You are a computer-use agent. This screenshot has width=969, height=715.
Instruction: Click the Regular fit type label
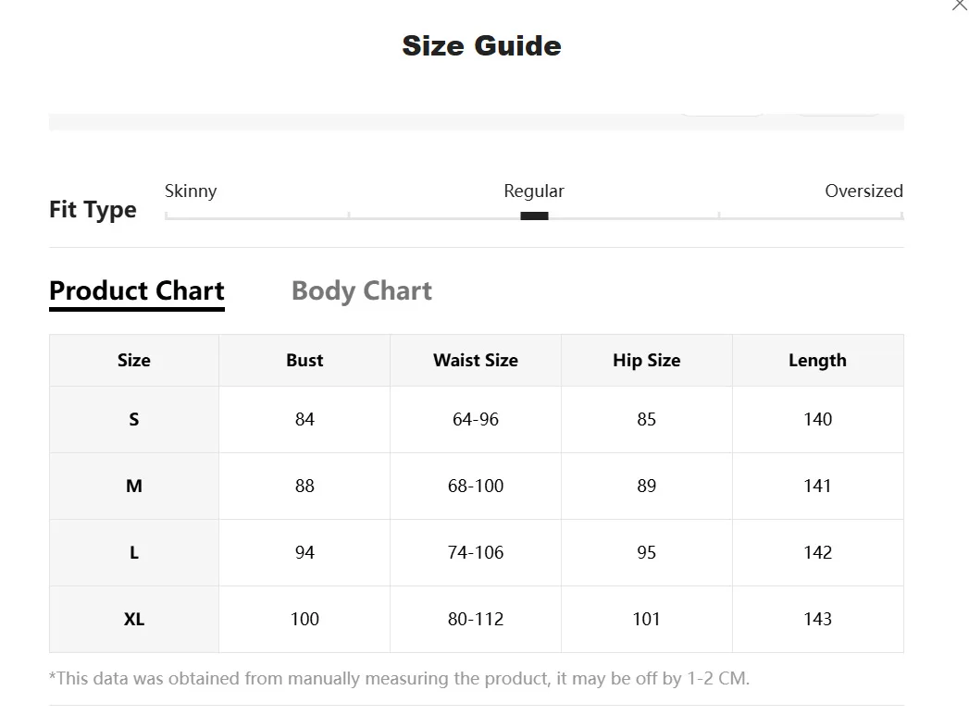534,191
